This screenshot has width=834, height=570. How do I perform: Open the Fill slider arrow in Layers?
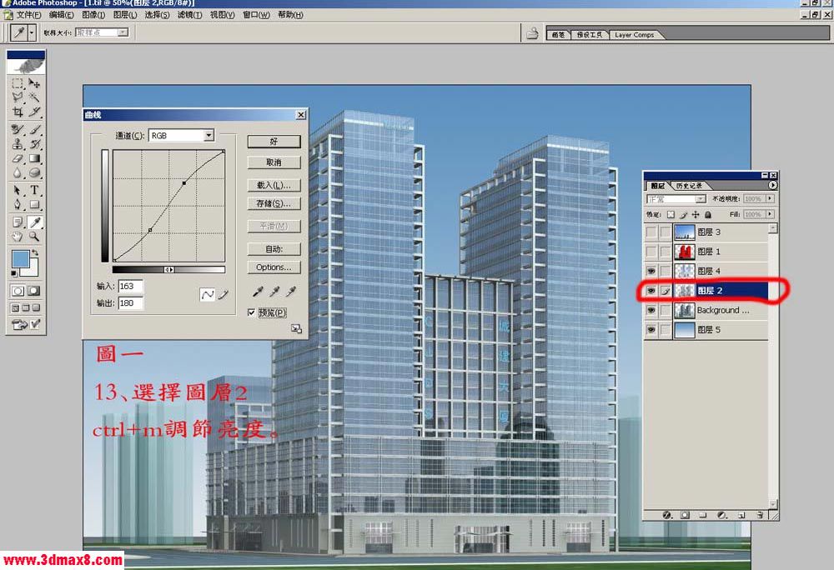[x=770, y=214]
